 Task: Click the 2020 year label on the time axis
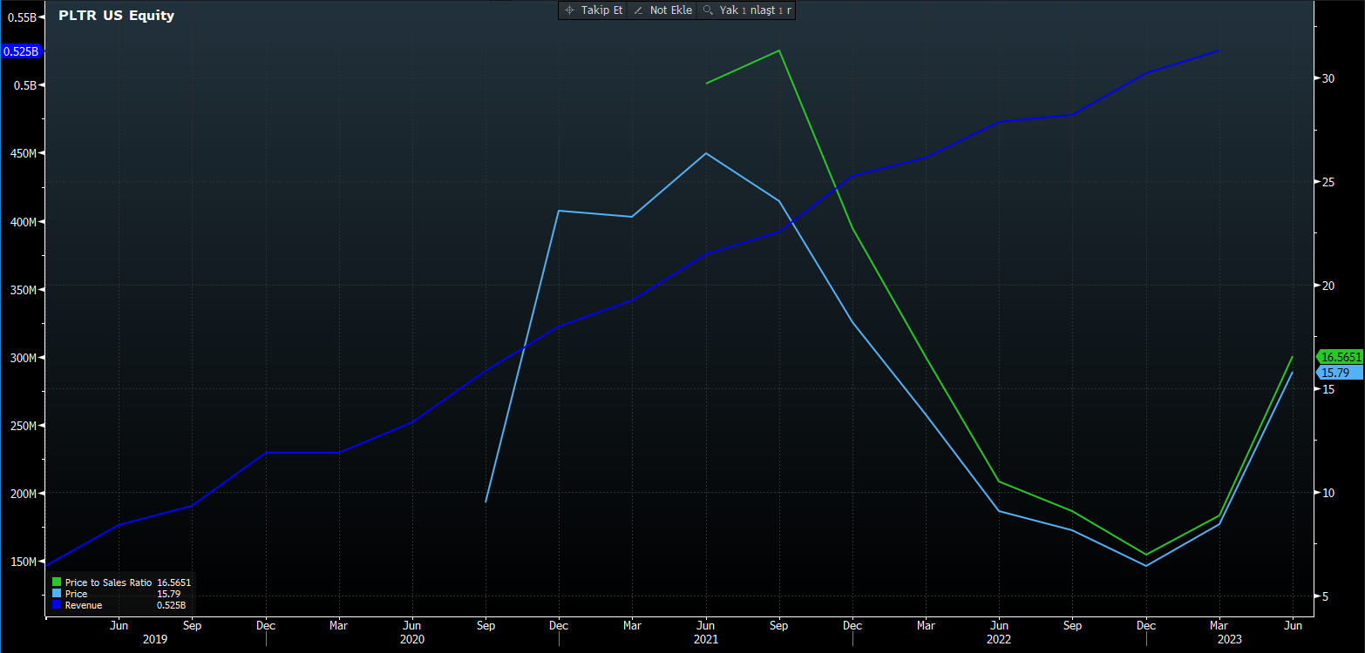pyautogui.click(x=412, y=639)
